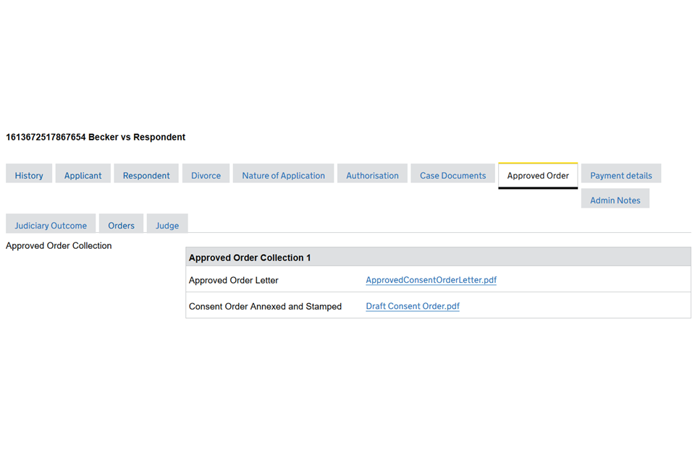The width and height of the screenshot is (695, 463).
Task: Click the case number heading Becker vs Respondent
Action: coord(96,137)
